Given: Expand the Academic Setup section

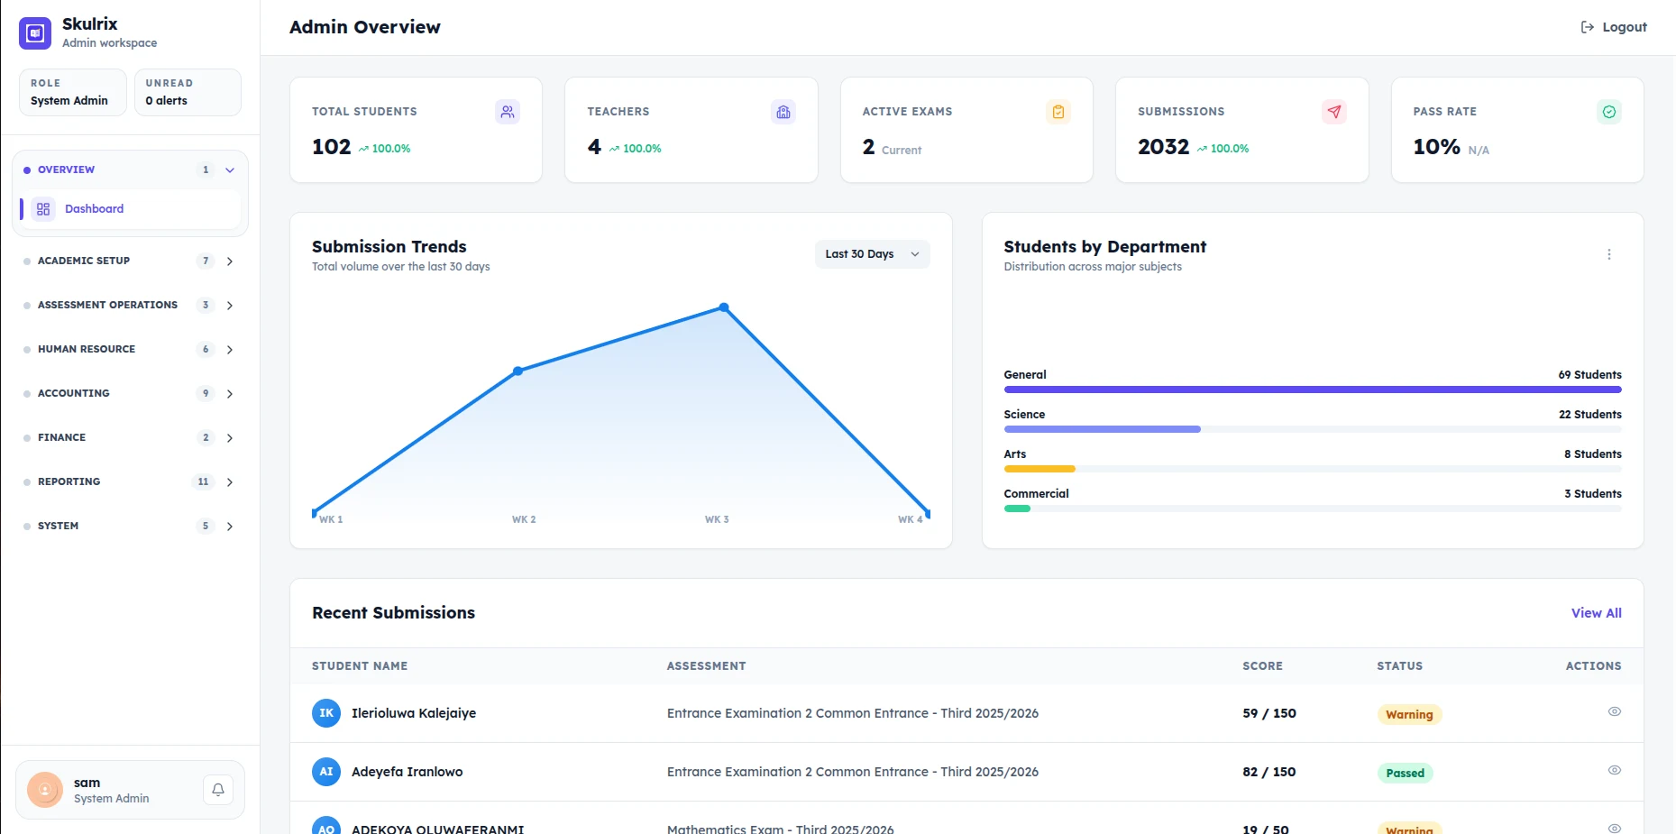Looking at the screenshot, I should pos(130,261).
